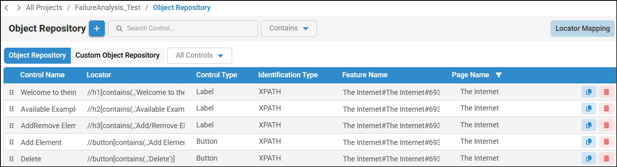Screen dimensions: 617x167
Task: Delete the Welcome to theinternet control row
Action: click(606, 92)
